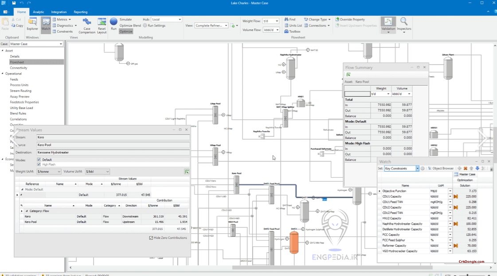Open the Case dropdown Master Case
This screenshot has width=497, height=276.
pyautogui.click(x=36, y=44)
